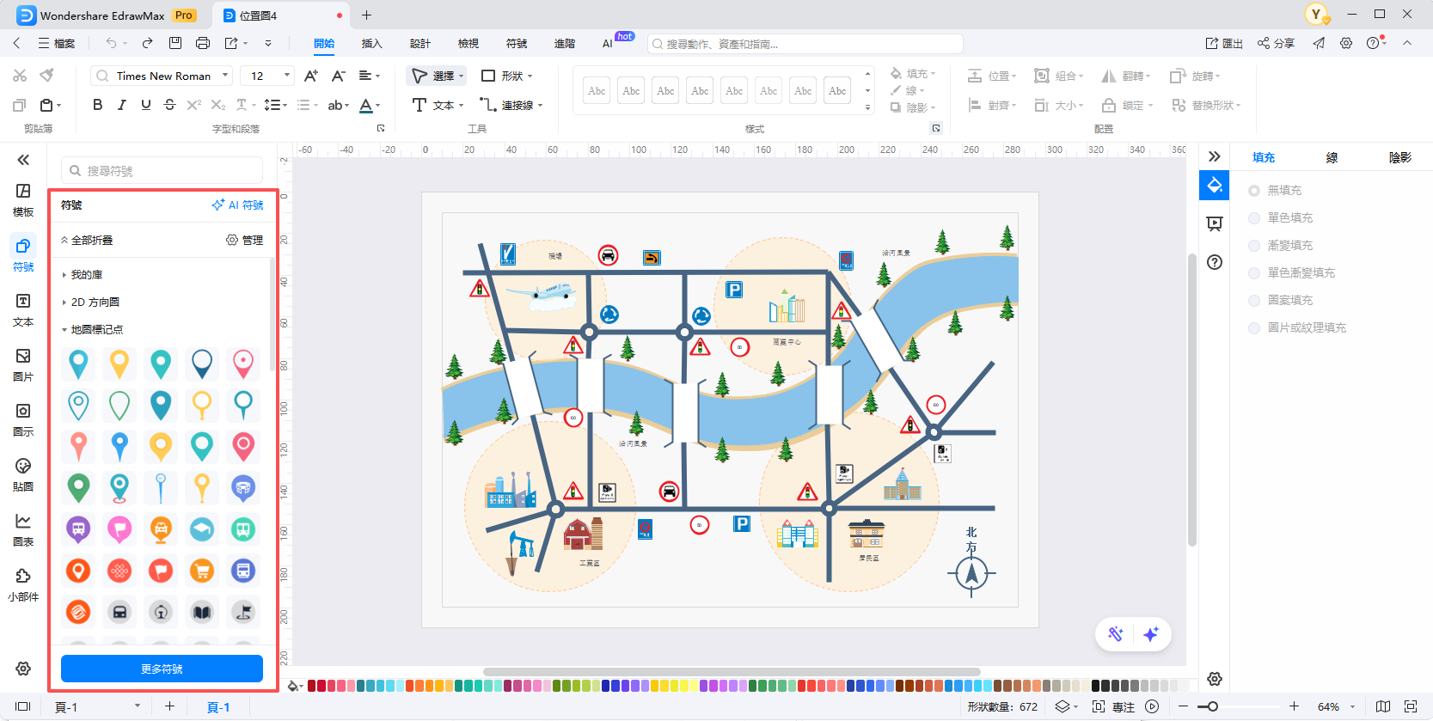Screen dimensions: 1433x721
Task: Open the Stickers panel in left sidebar
Action: pyautogui.click(x=23, y=474)
